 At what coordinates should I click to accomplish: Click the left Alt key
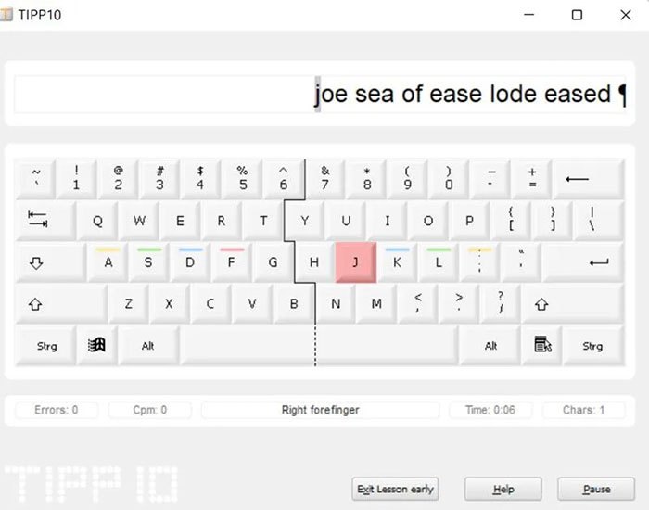click(148, 345)
